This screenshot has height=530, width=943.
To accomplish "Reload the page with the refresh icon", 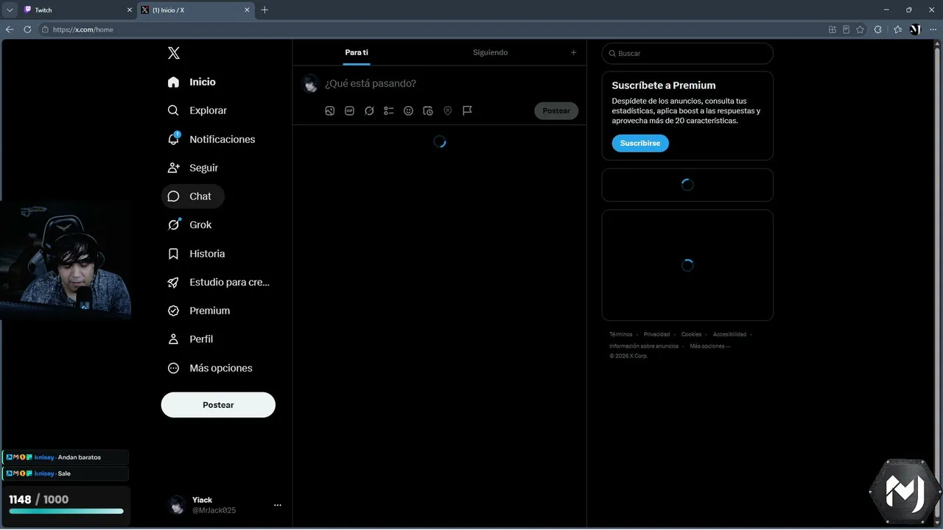I will click(x=28, y=29).
